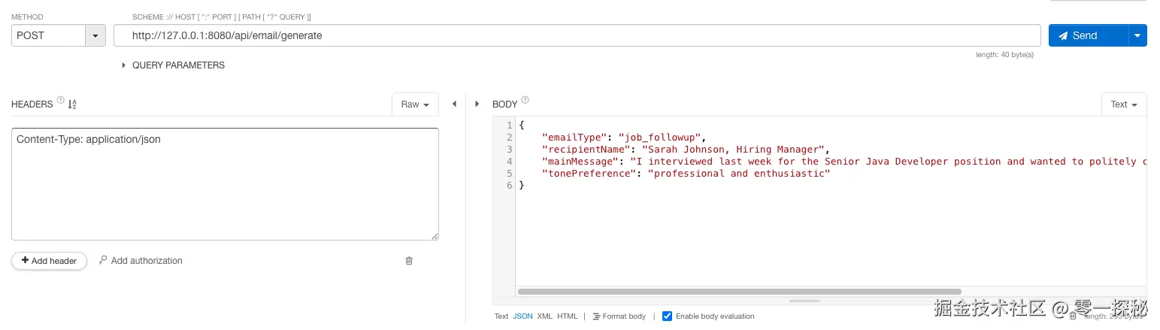Open the Raw headers view dropdown
The height and width of the screenshot is (330, 1160).
coord(415,104)
